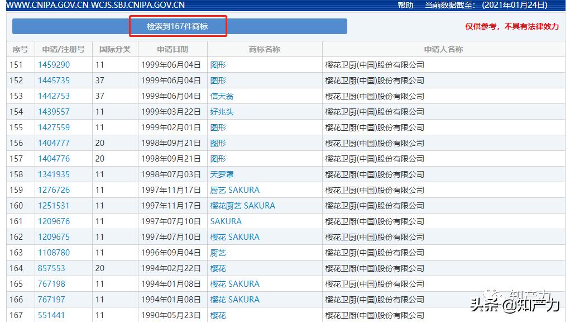Open trademark 天罗罩 in row 158

click(222, 174)
